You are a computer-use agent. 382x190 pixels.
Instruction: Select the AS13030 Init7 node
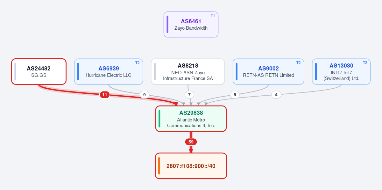point(341,71)
